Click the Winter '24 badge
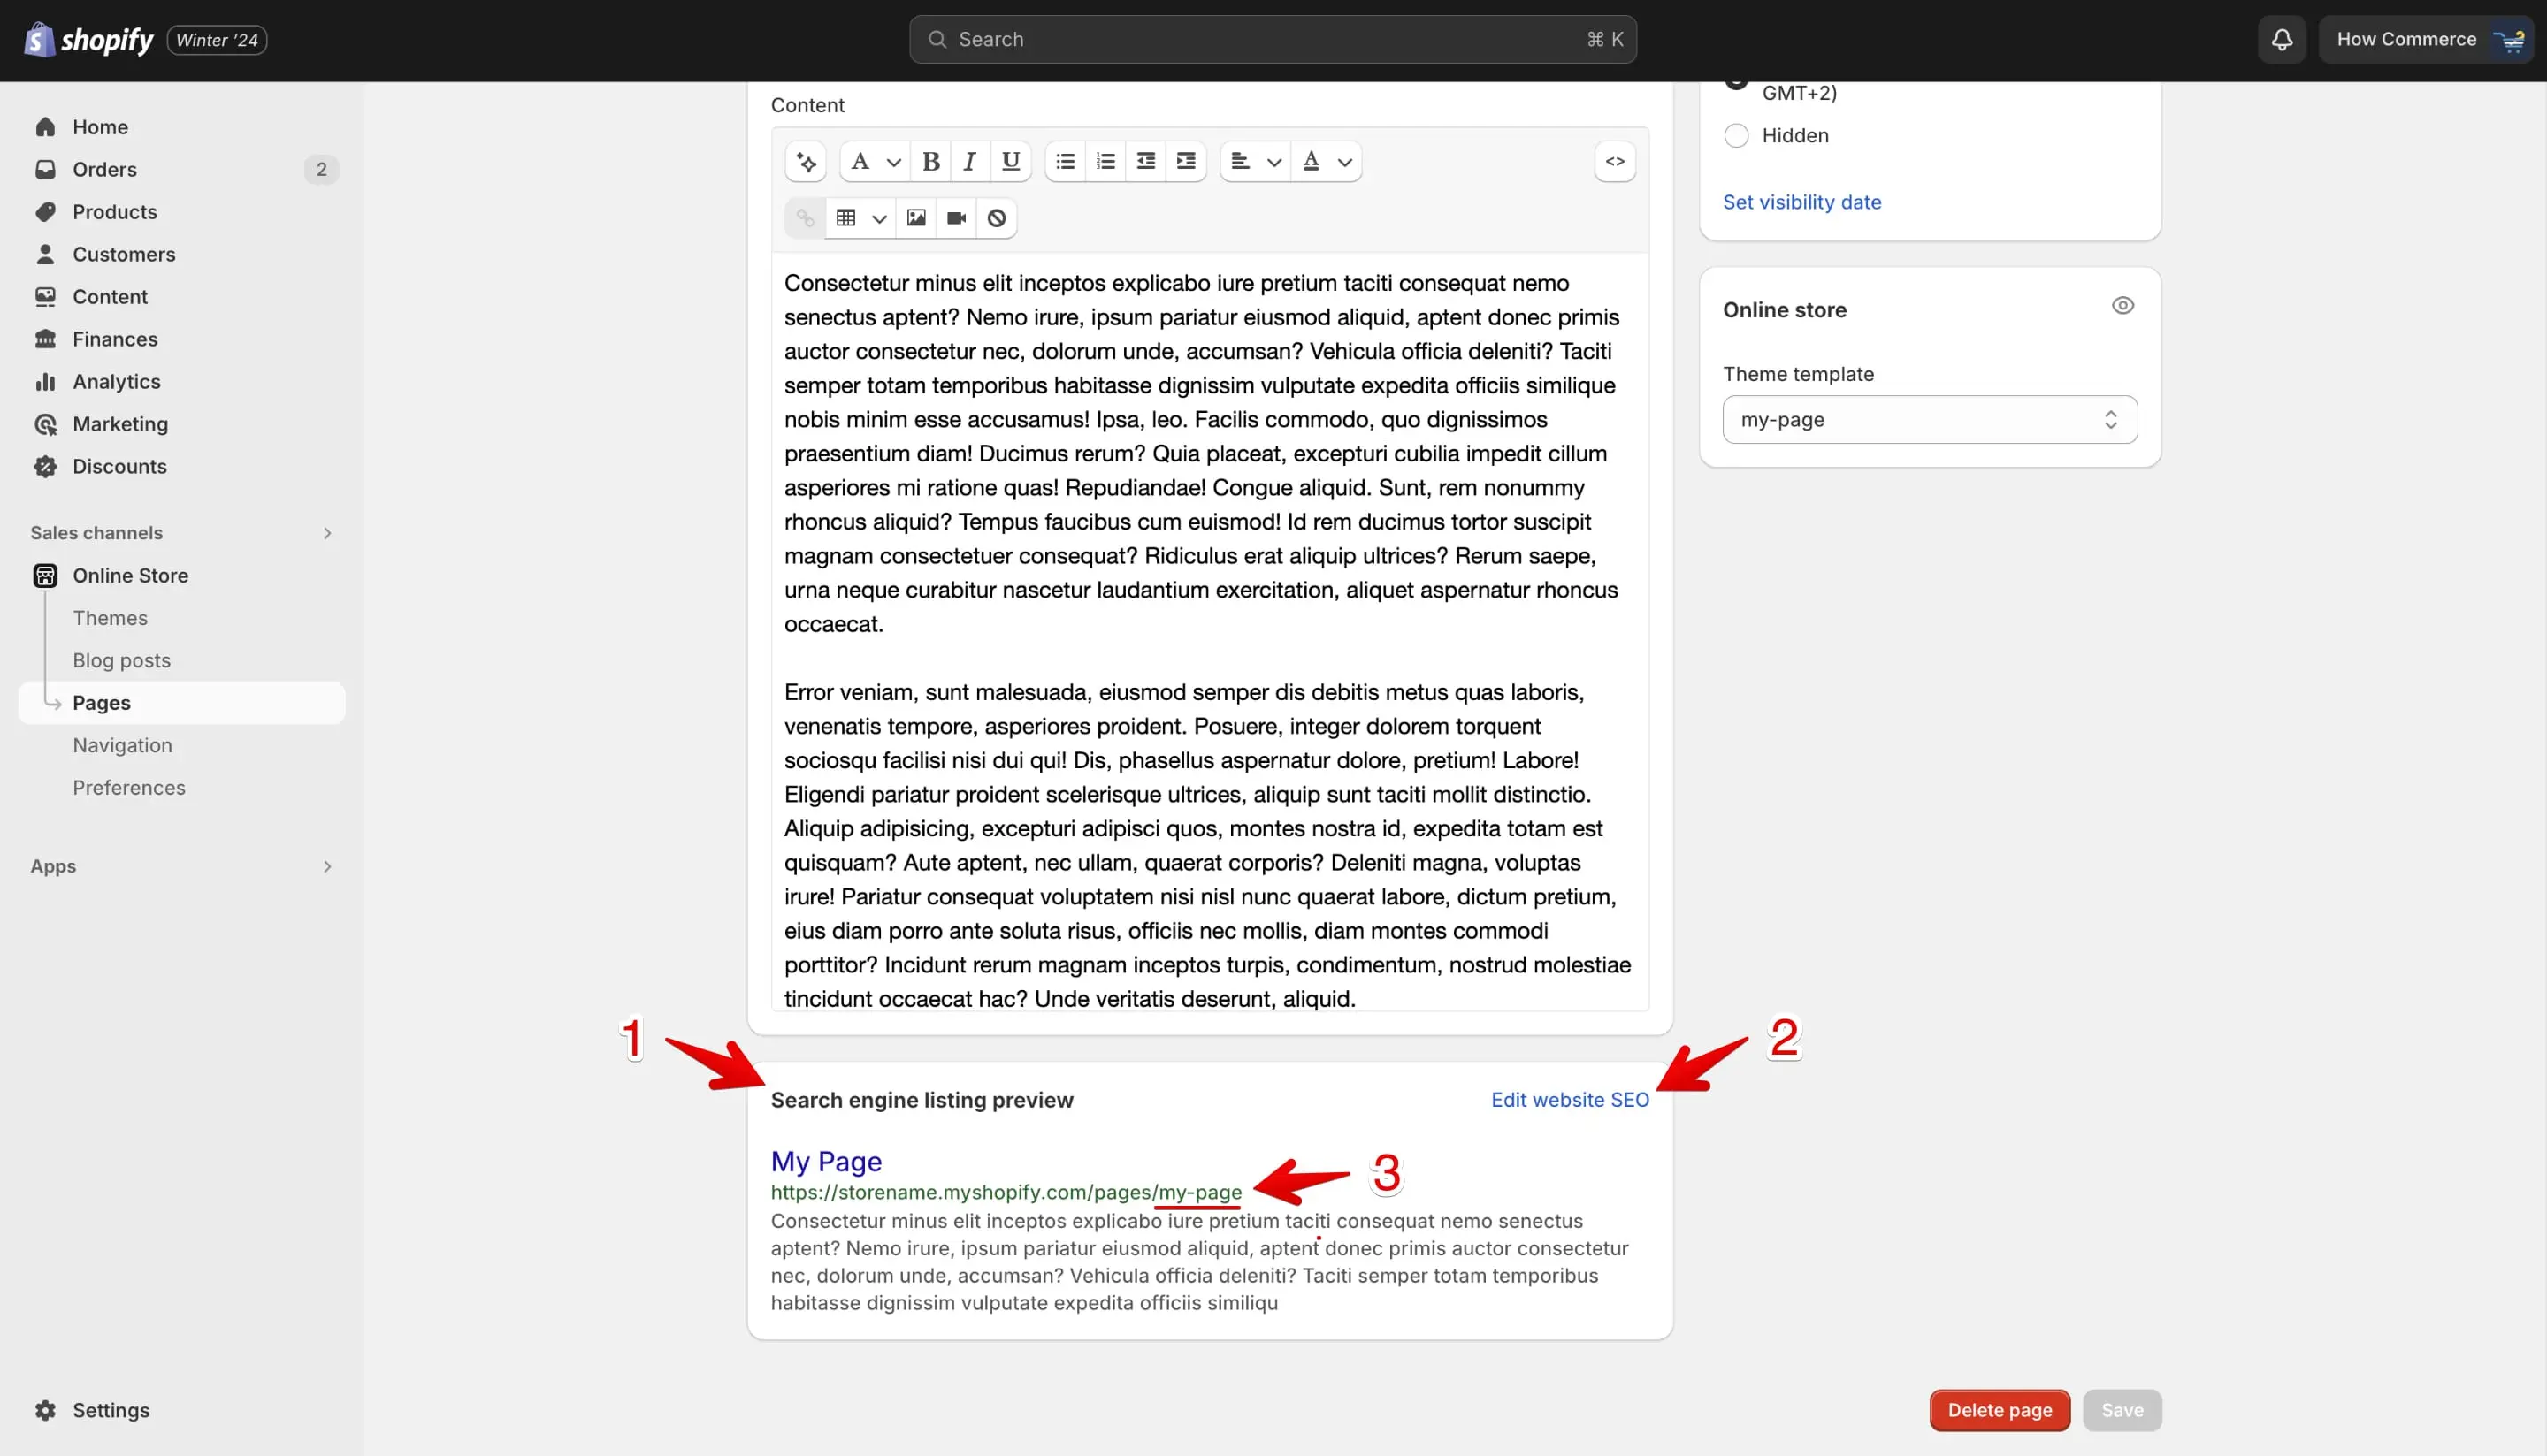2547x1456 pixels. click(x=217, y=40)
